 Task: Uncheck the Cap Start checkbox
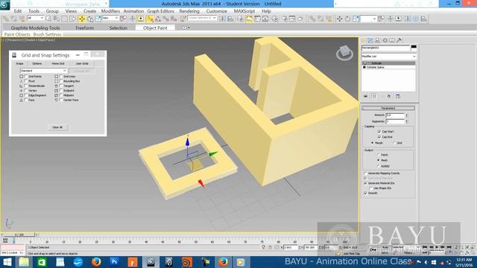pyautogui.click(x=379, y=132)
